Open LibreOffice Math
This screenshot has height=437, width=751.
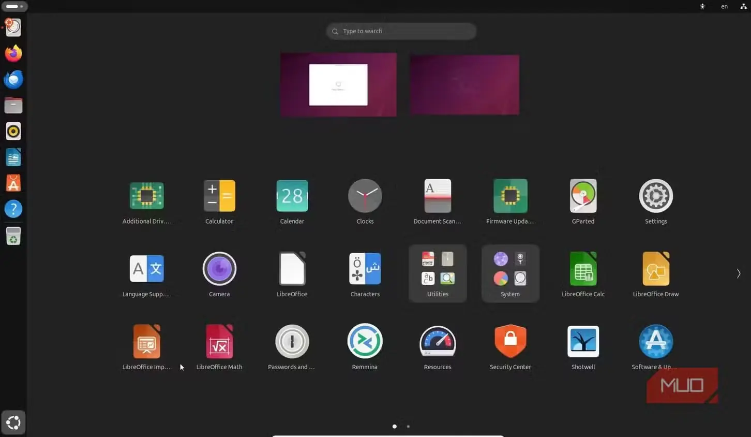click(219, 342)
